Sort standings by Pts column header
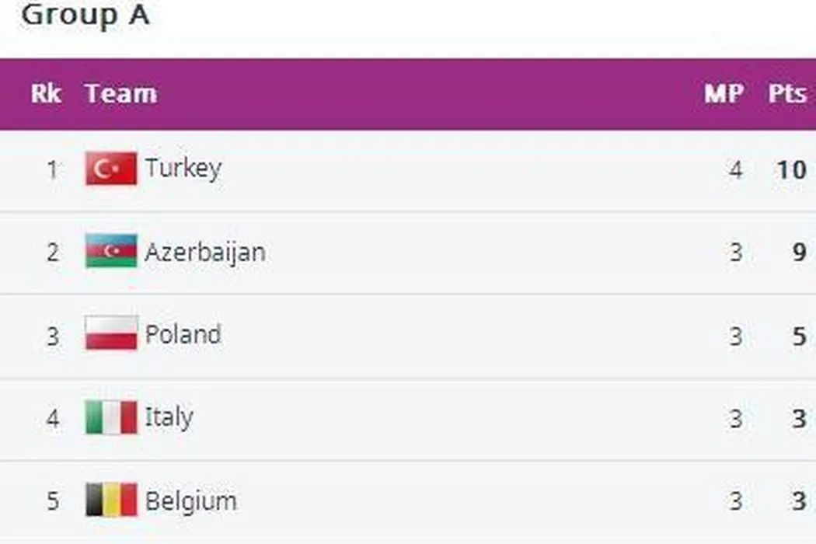816x544 pixels. pos(787,94)
